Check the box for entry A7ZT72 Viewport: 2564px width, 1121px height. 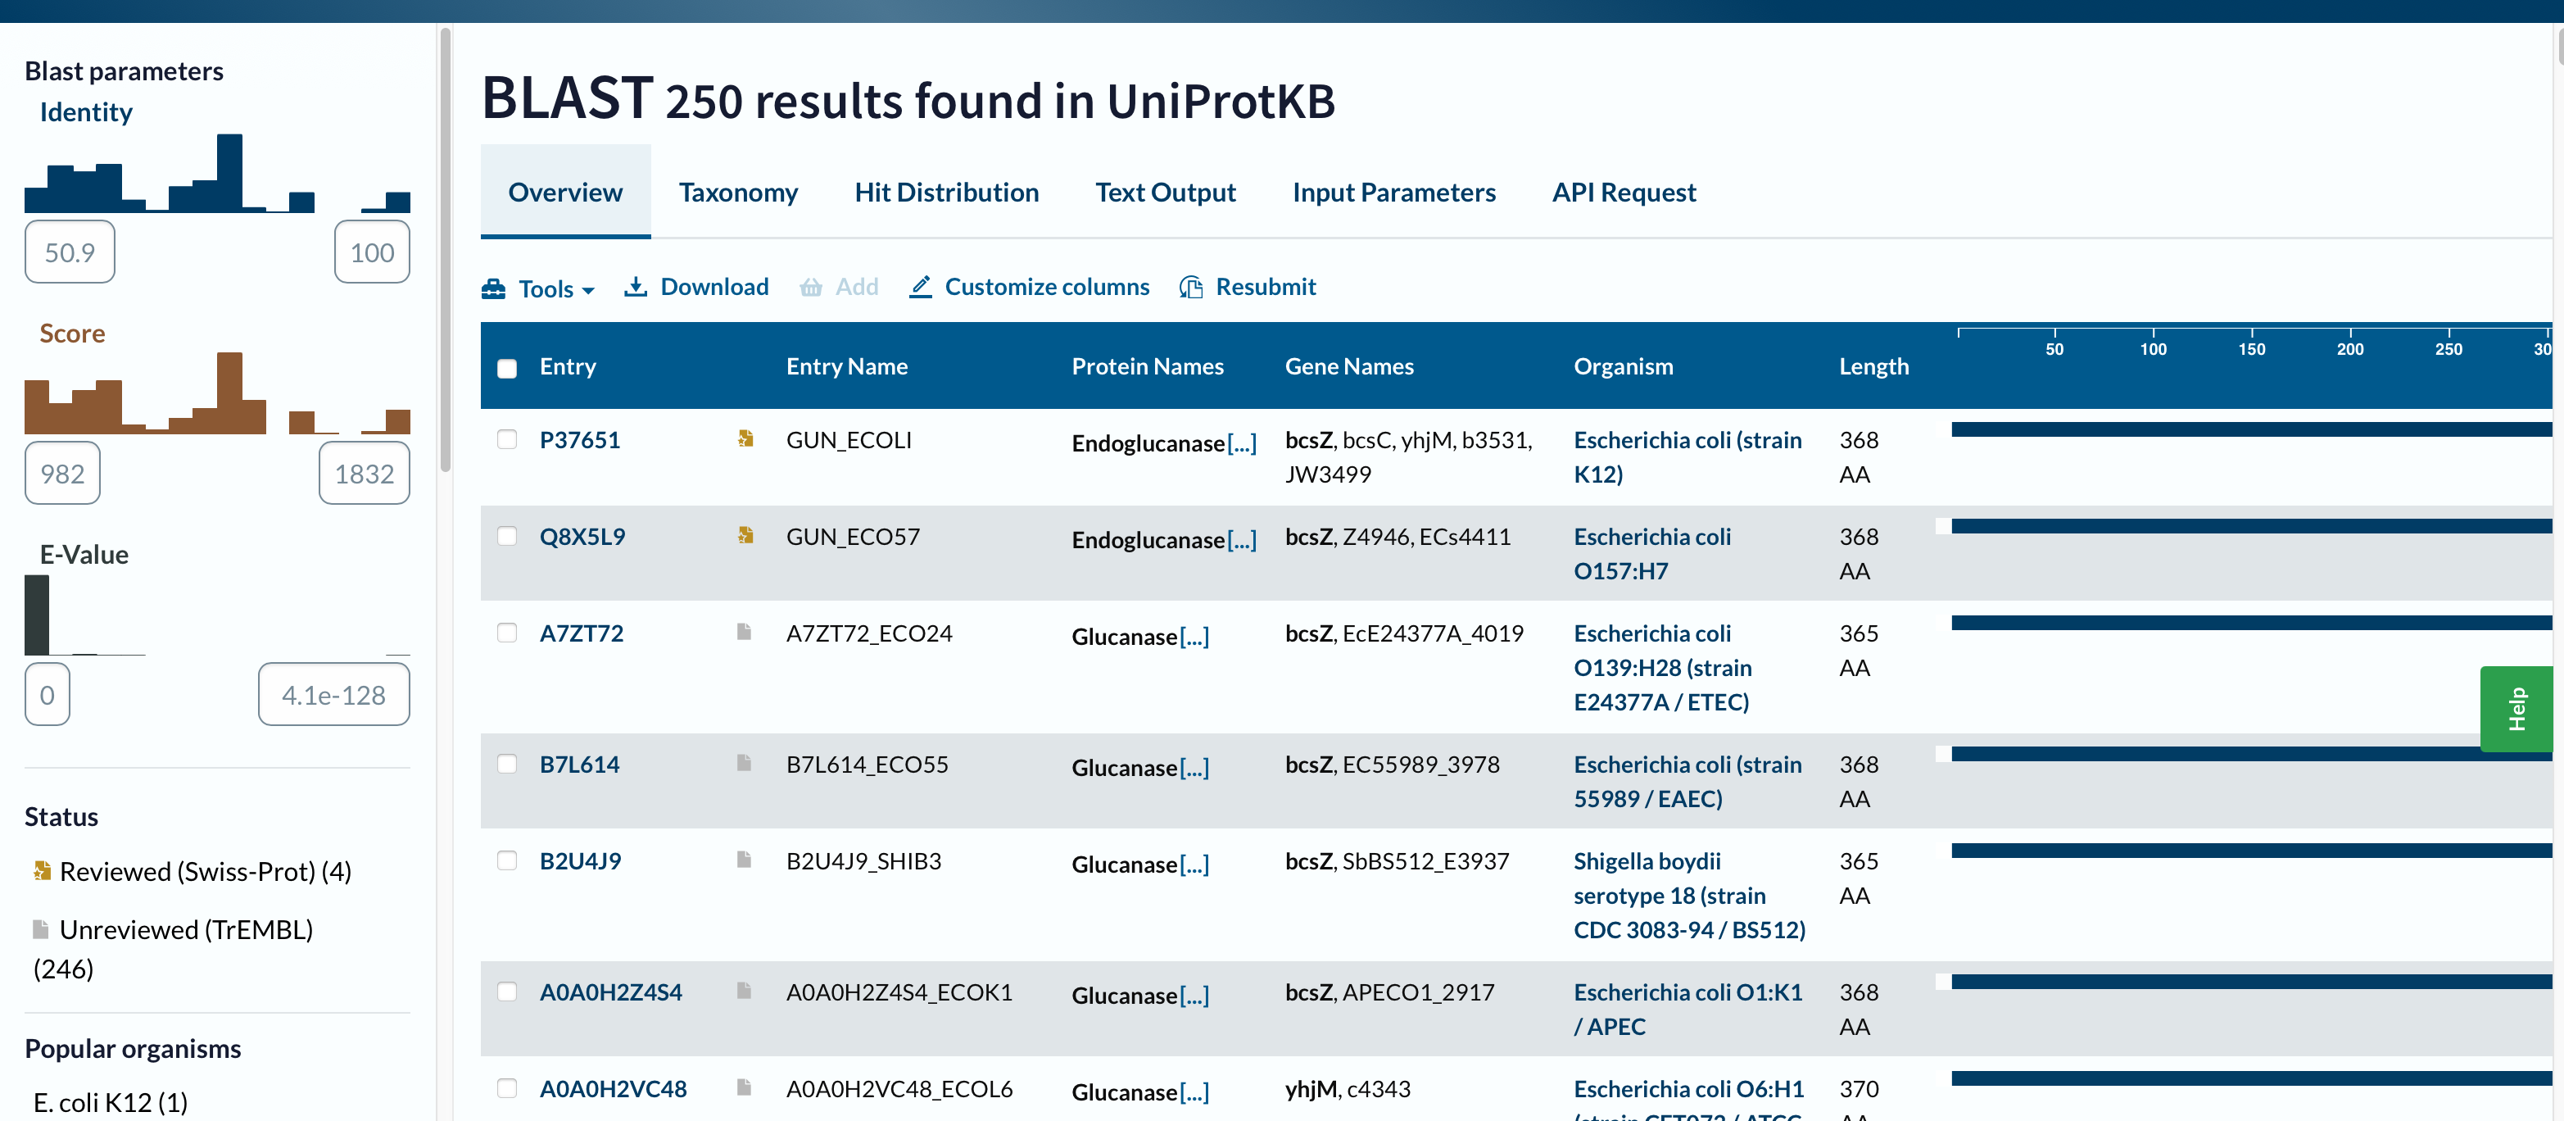click(506, 632)
